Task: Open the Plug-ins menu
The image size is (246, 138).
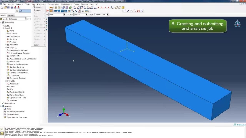Action: coord(84,4)
